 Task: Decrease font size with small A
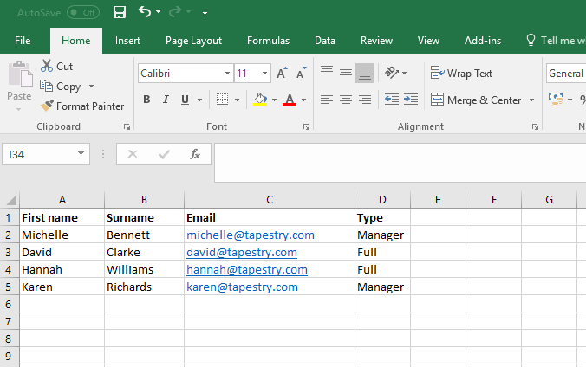[x=301, y=74]
